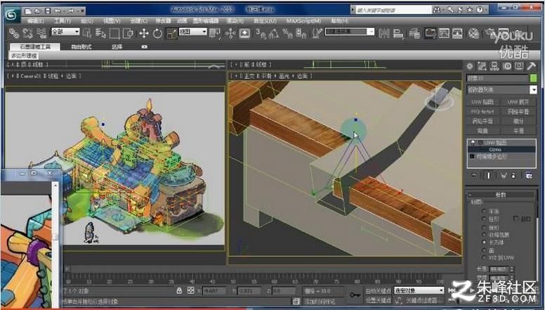
Task: Select the 球形 mapping radio button
Action: point(483,227)
